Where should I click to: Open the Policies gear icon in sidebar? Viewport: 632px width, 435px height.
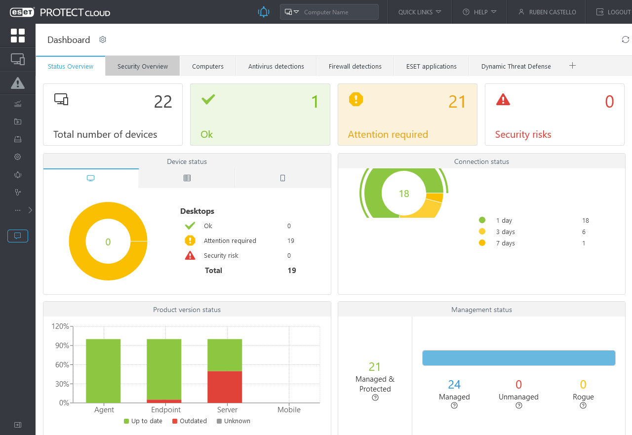coord(18,157)
